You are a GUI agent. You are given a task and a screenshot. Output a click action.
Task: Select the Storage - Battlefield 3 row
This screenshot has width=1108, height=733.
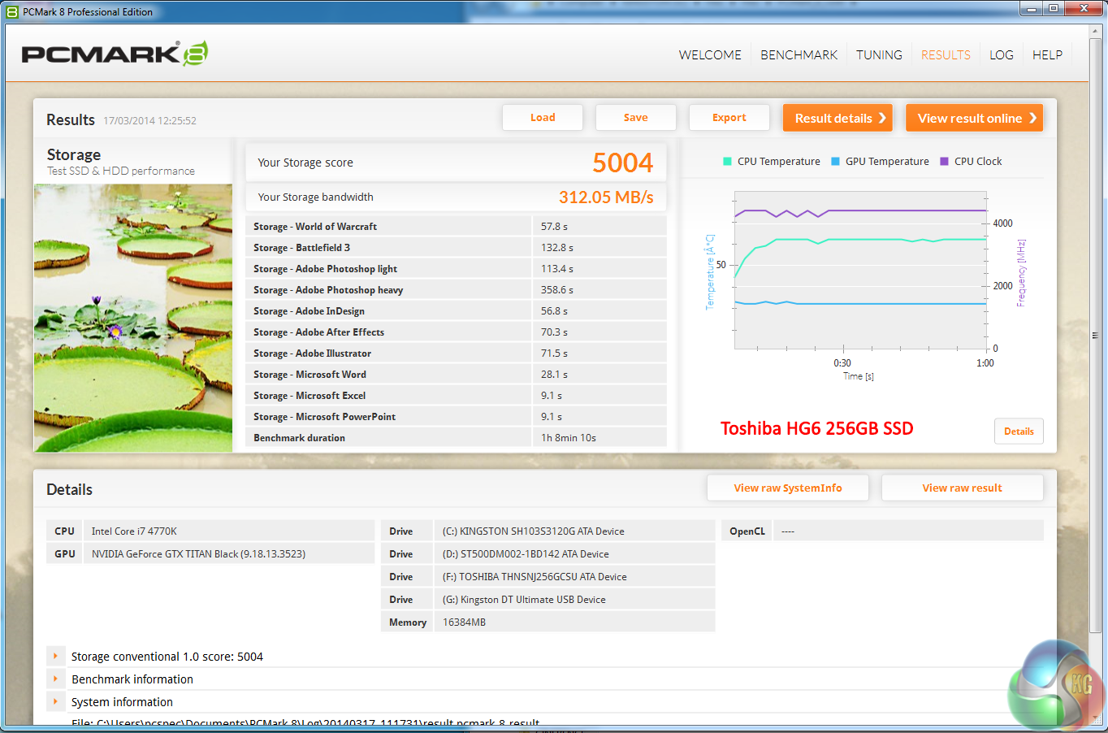(x=456, y=248)
